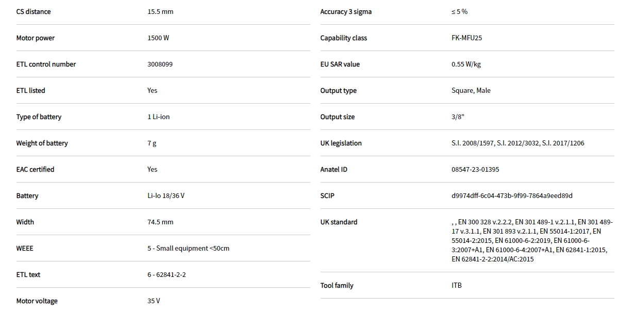Click the UK legislation S.I. values

518,143
